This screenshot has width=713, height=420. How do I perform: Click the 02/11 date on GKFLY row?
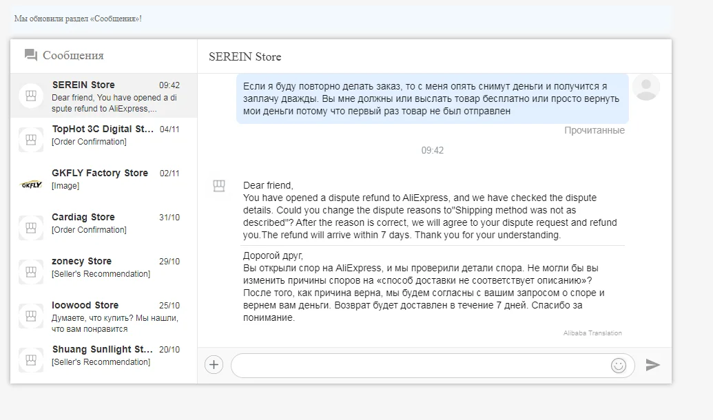click(x=169, y=174)
